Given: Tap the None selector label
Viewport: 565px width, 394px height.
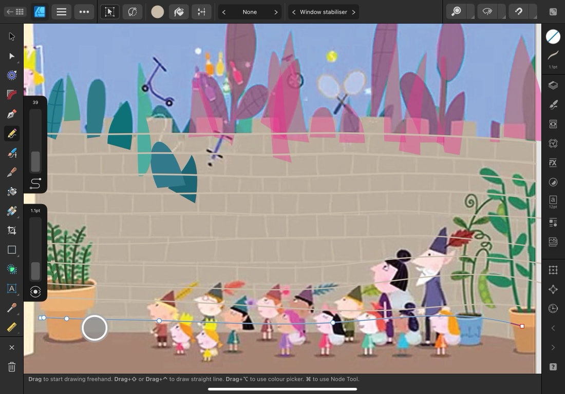Looking at the screenshot, I should pos(250,12).
